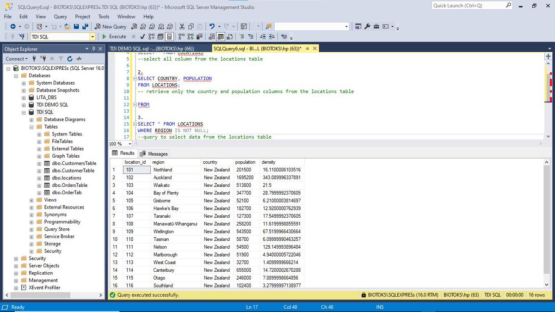
Task: Close the SQLQuery6.sql tab
Action: coord(315,49)
